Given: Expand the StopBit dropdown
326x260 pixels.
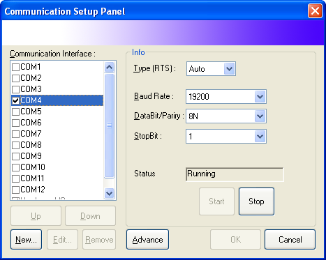Looking at the screenshot, I should tap(260, 136).
